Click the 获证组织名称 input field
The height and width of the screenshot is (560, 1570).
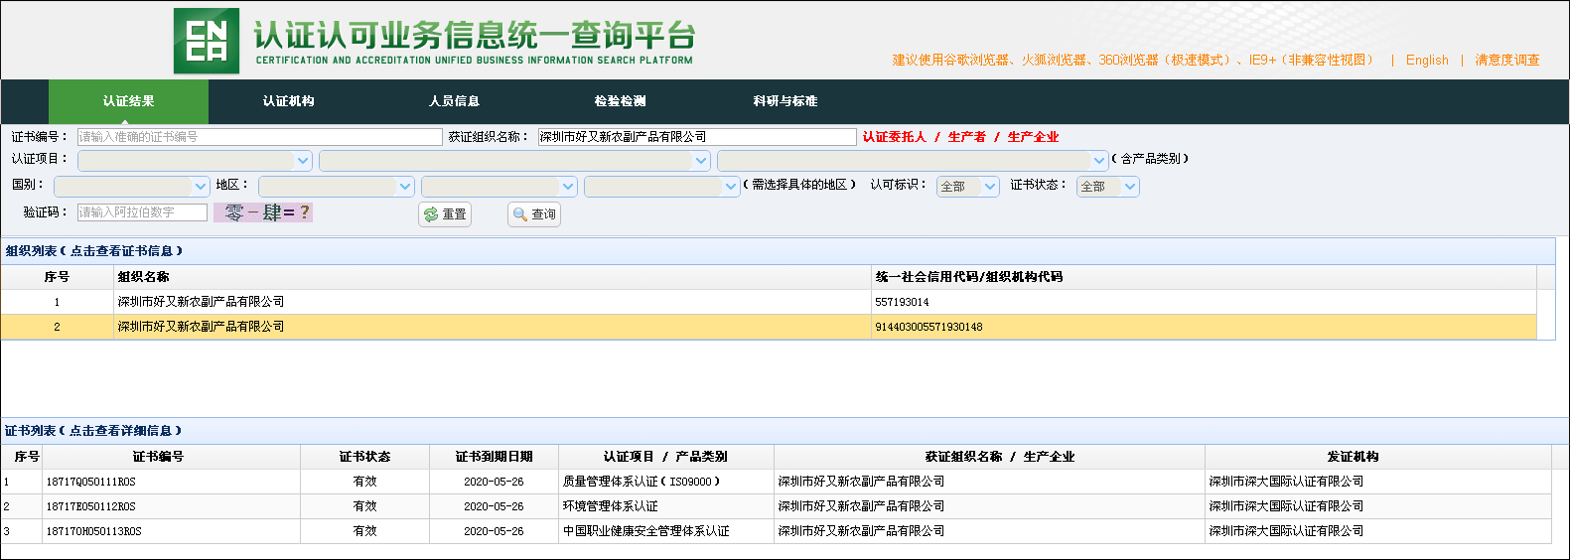696,137
